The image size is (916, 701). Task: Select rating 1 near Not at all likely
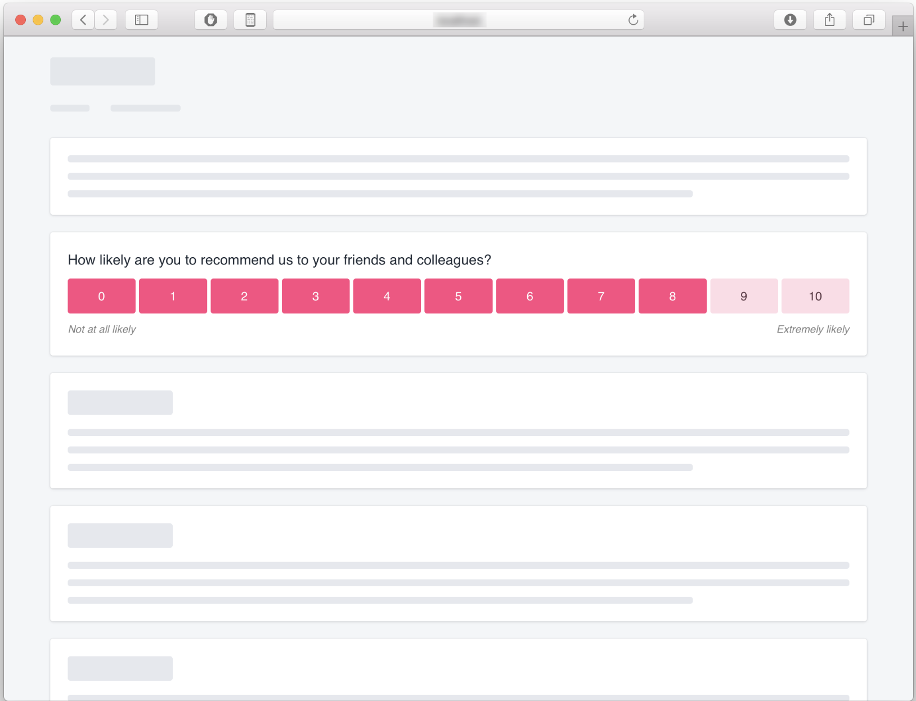tap(173, 296)
